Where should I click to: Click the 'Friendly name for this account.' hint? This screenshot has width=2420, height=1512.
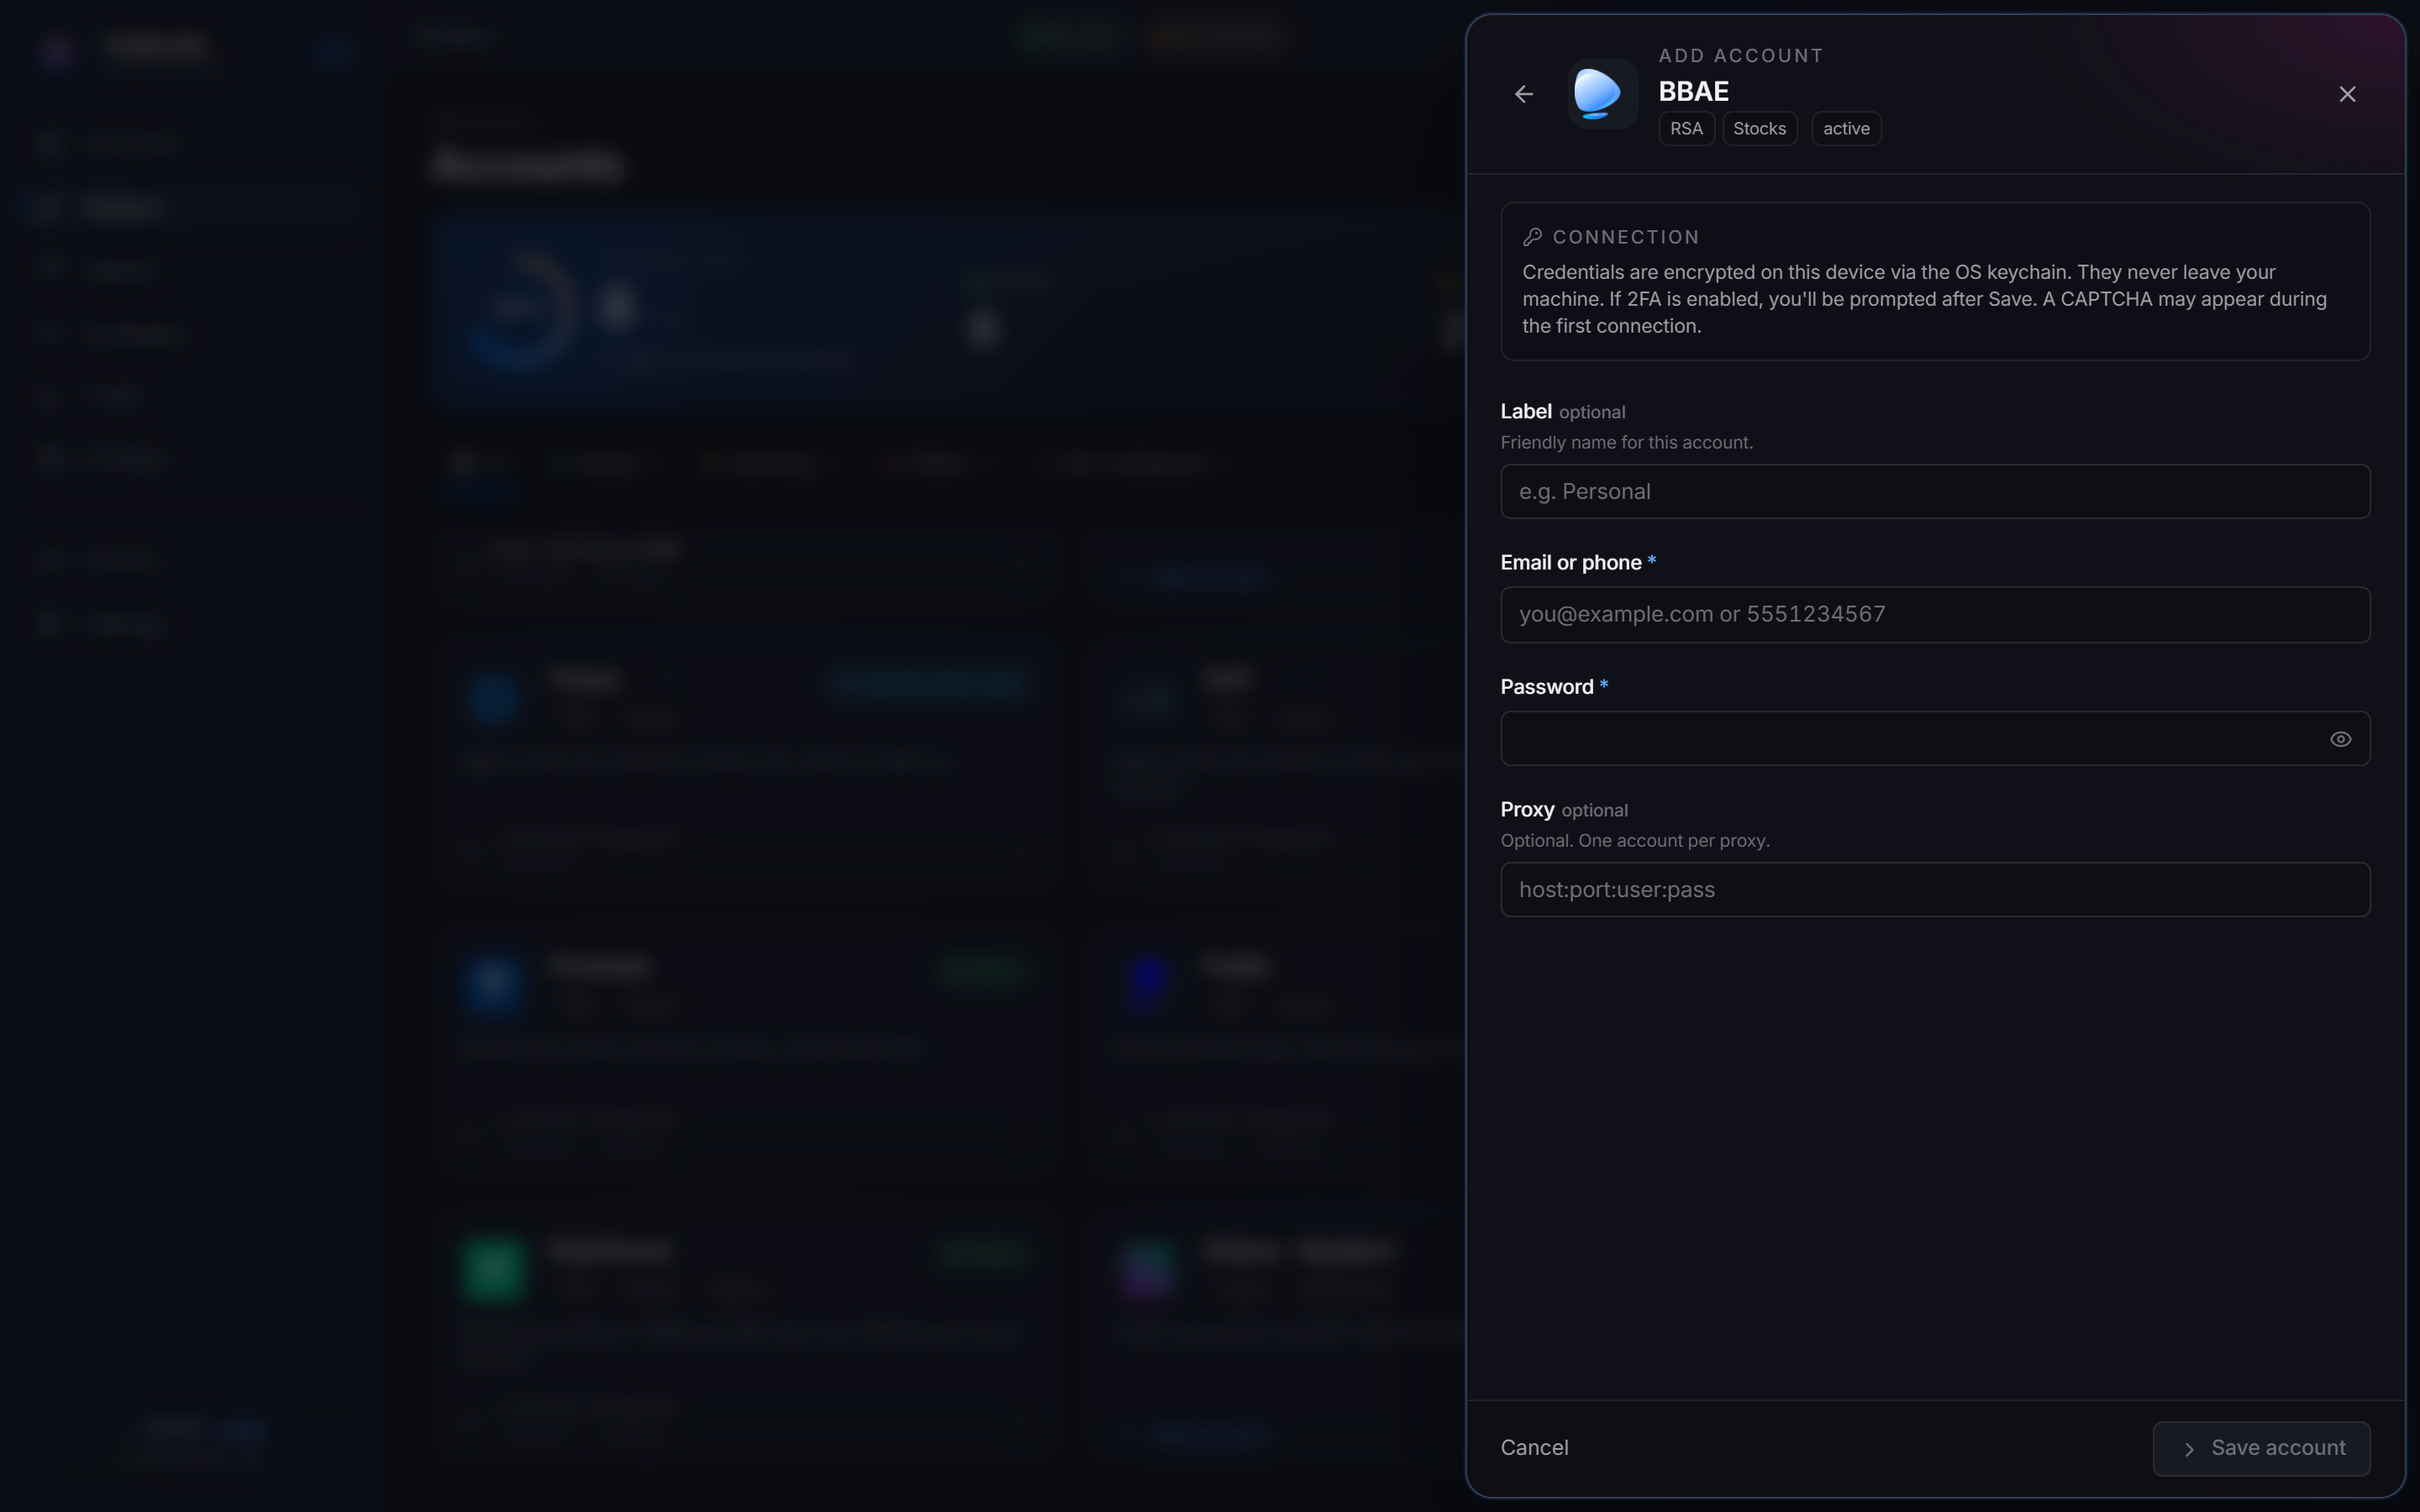[1626, 443]
